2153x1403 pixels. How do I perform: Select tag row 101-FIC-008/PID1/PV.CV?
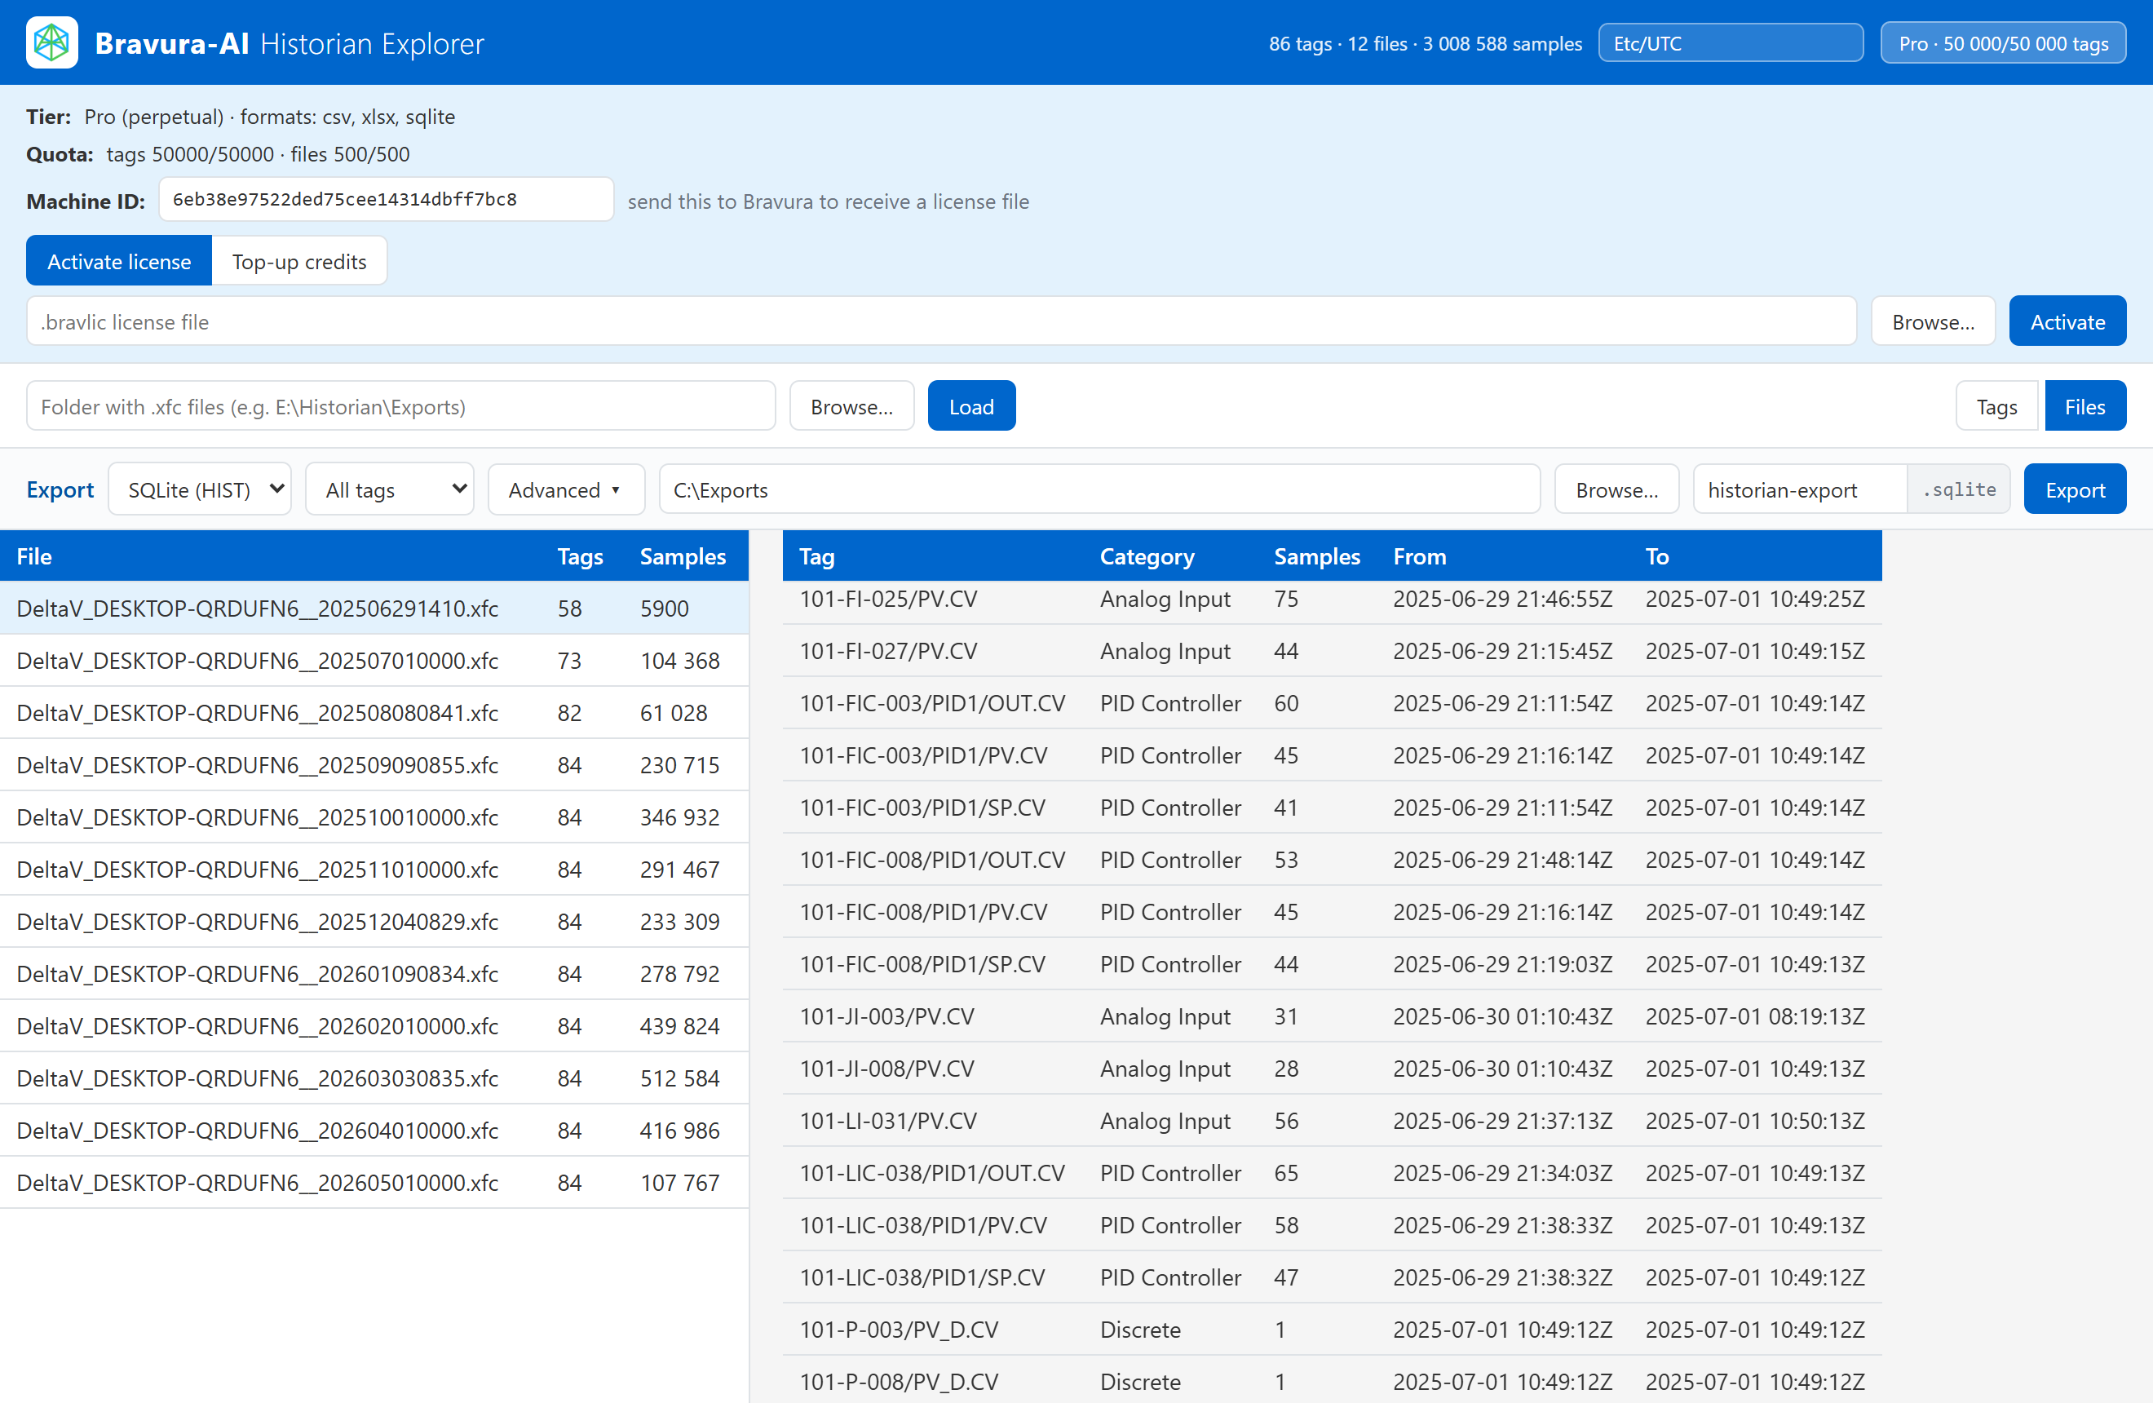(1332, 912)
